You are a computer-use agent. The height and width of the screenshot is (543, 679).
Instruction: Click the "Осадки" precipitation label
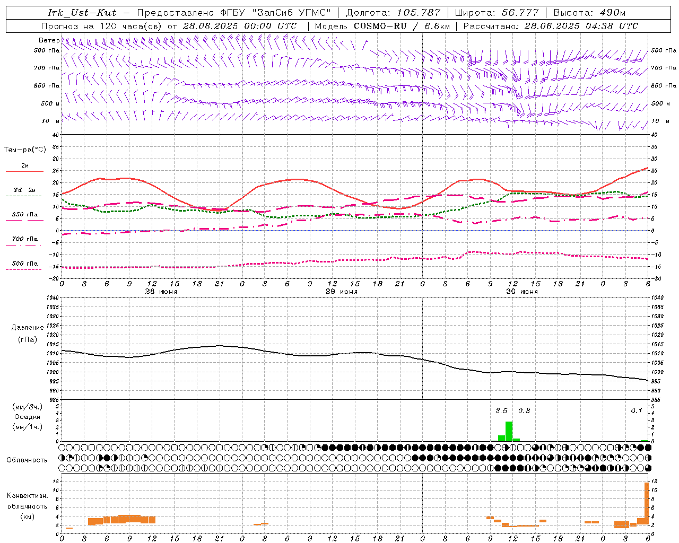(28, 417)
